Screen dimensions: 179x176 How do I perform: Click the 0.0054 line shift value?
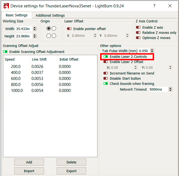click(37, 91)
